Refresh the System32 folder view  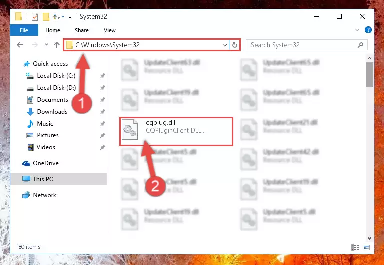[235, 45]
